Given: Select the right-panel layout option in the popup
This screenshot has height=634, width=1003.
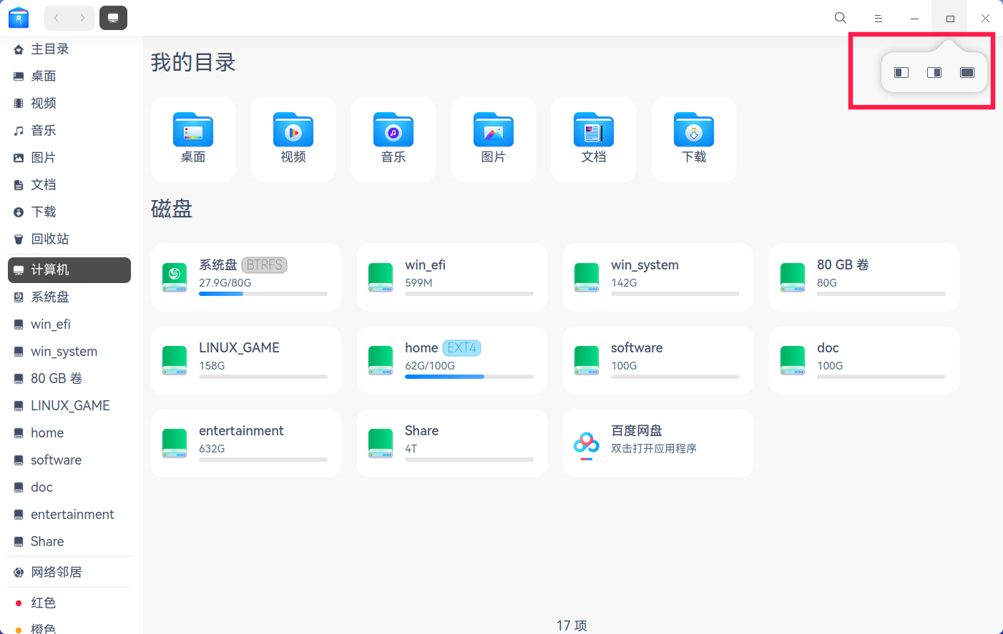Looking at the screenshot, I should click(x=934, y=71).
